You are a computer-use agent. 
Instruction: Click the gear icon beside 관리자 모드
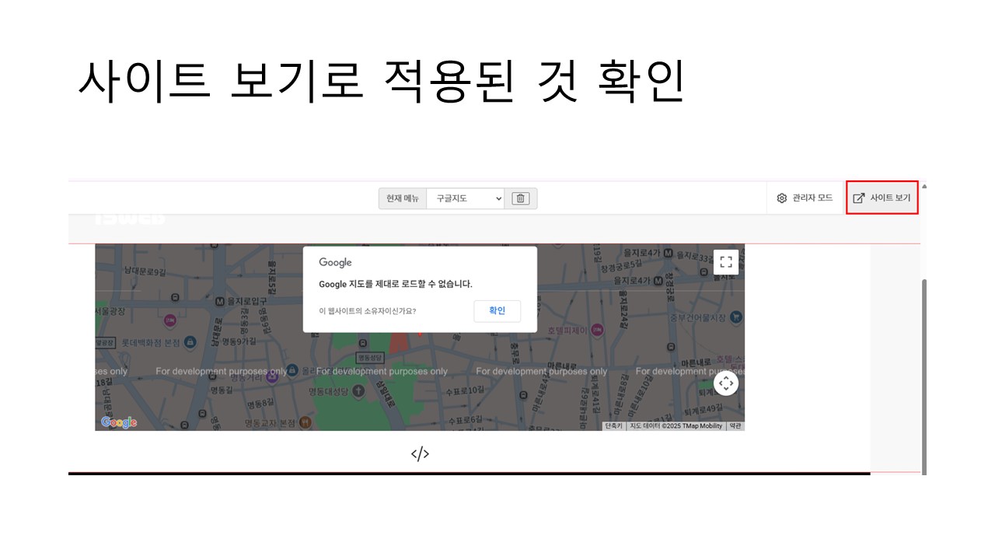click(782, 198)
